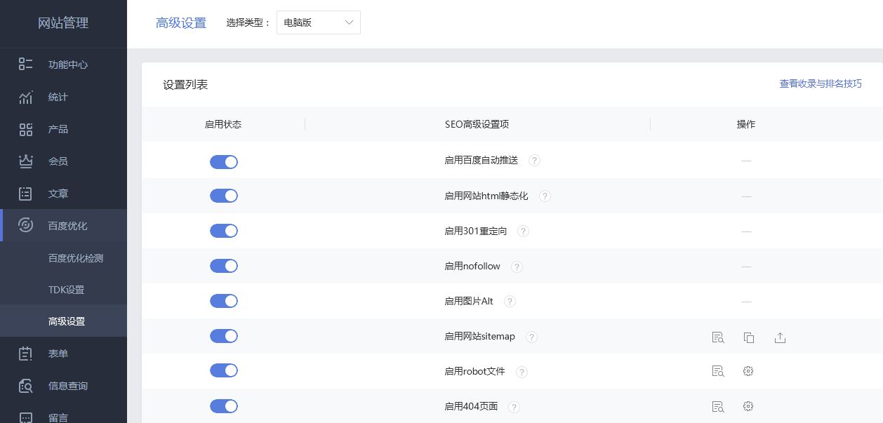Screen dimensions: 883x423
Task: Click the 启用301重定向 row label
Action: pyautogui.click(x=476, y=231)
